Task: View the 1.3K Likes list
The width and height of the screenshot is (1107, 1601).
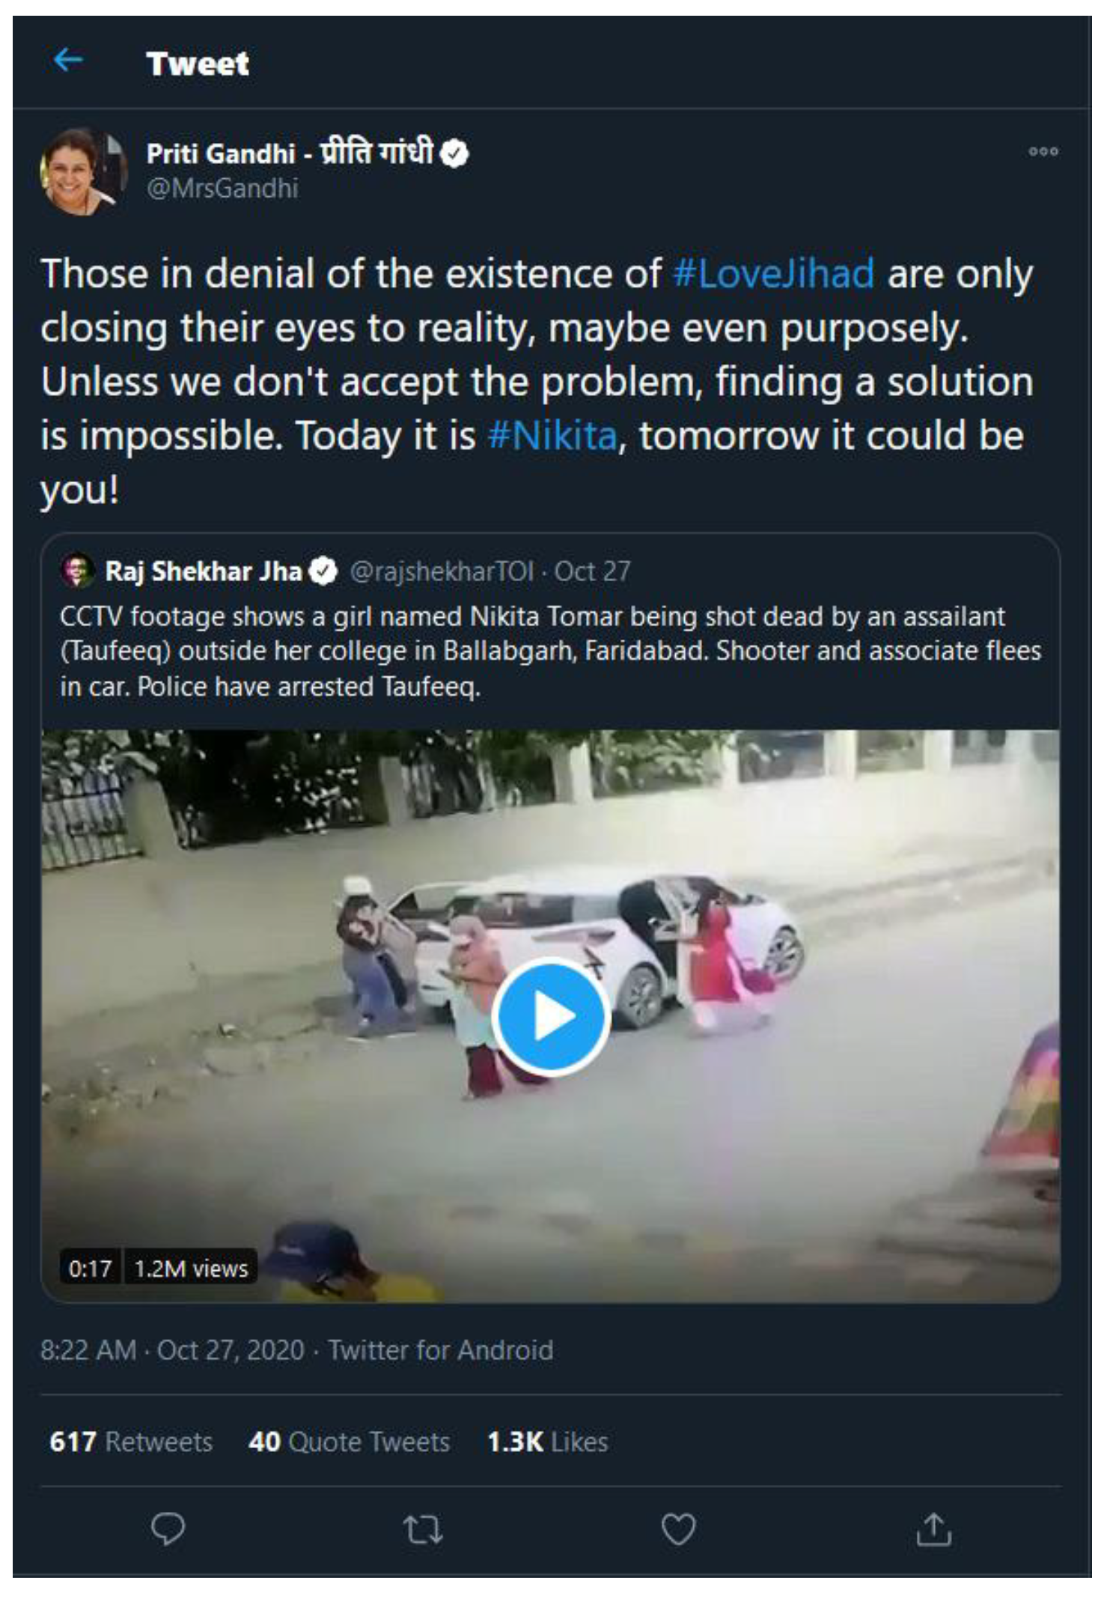Action: coord(547,1441)
